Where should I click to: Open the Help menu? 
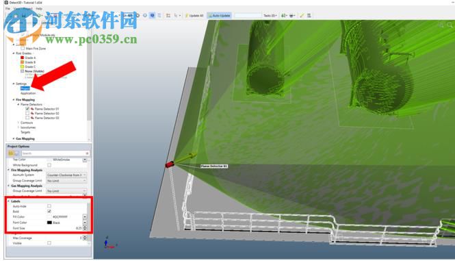pyautogui.click(x=39, y=8)
